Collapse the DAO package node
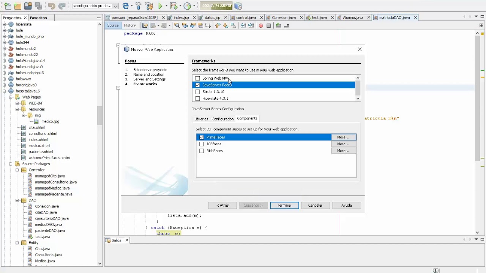The width and height of the screenshot is (486, 273). [x=17, y=200]
